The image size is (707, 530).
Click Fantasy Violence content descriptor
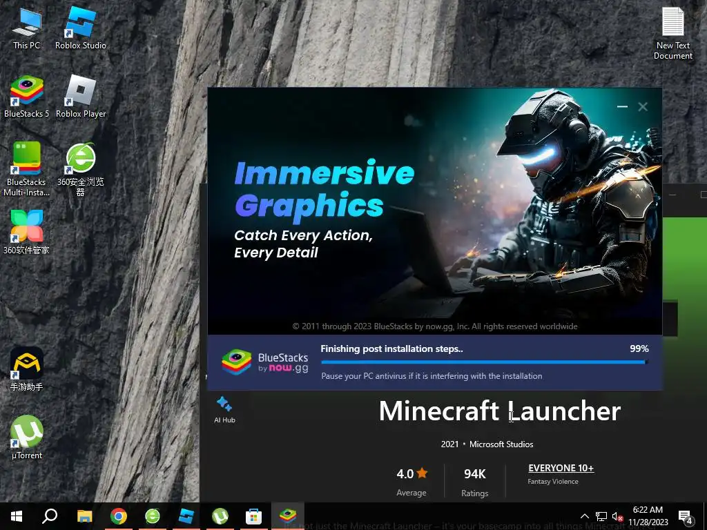553,481
